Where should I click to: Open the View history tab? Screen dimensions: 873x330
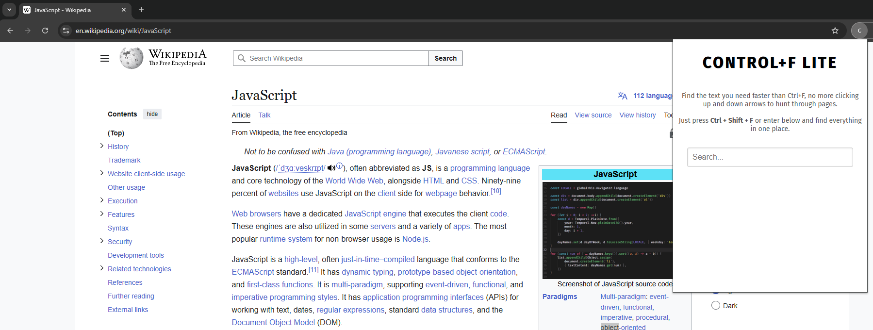tap(638, 115)
